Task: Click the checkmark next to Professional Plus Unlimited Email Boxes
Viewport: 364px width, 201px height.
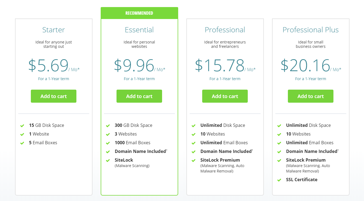Action: pos(279,143)
